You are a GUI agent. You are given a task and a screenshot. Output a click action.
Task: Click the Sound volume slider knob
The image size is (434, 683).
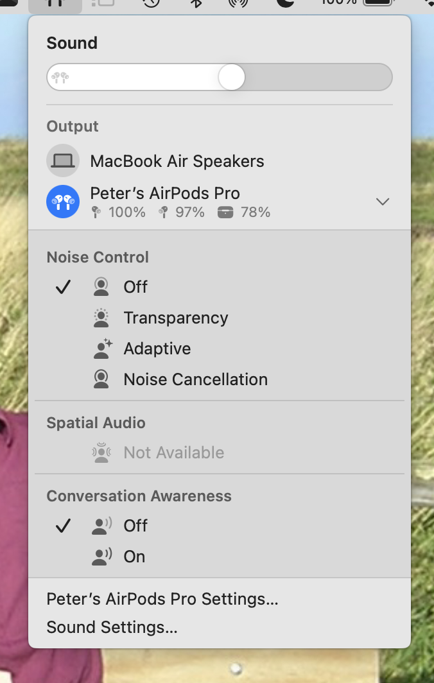tap(231, 77)
